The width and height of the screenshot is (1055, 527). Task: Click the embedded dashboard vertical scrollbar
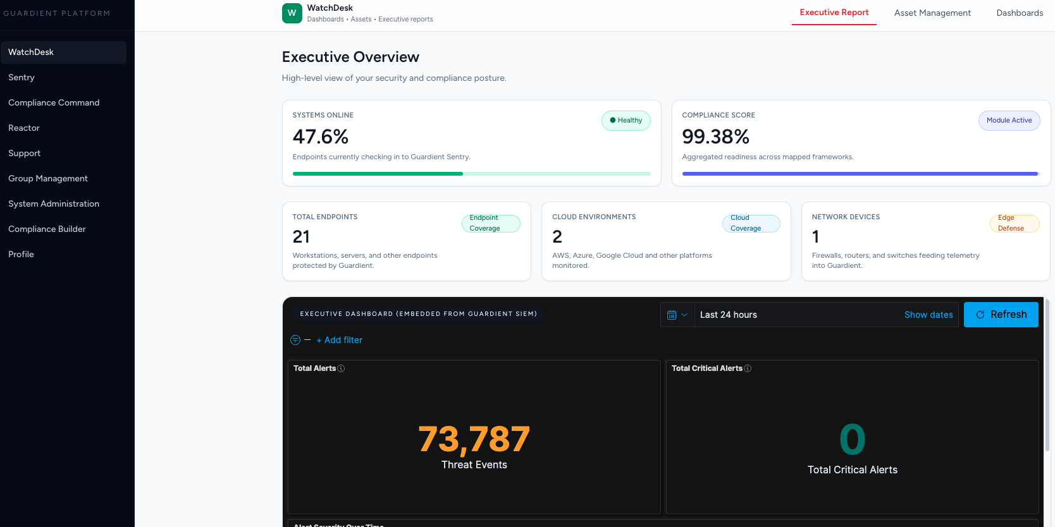point(1047,374)
